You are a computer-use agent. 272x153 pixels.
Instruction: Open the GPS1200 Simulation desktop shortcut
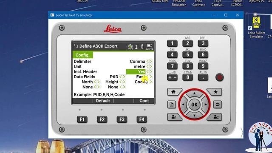coord(179,3)
